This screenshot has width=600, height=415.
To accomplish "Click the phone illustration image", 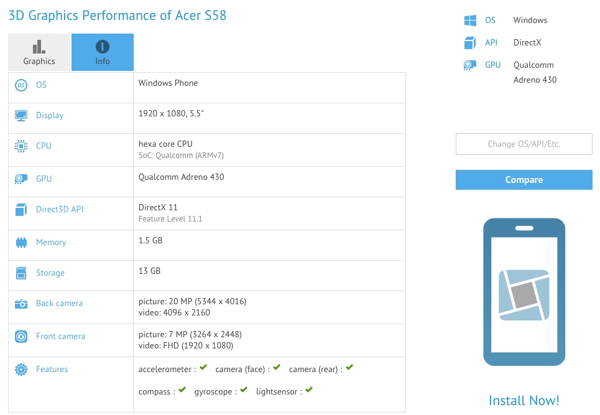I will click(524, 292).
